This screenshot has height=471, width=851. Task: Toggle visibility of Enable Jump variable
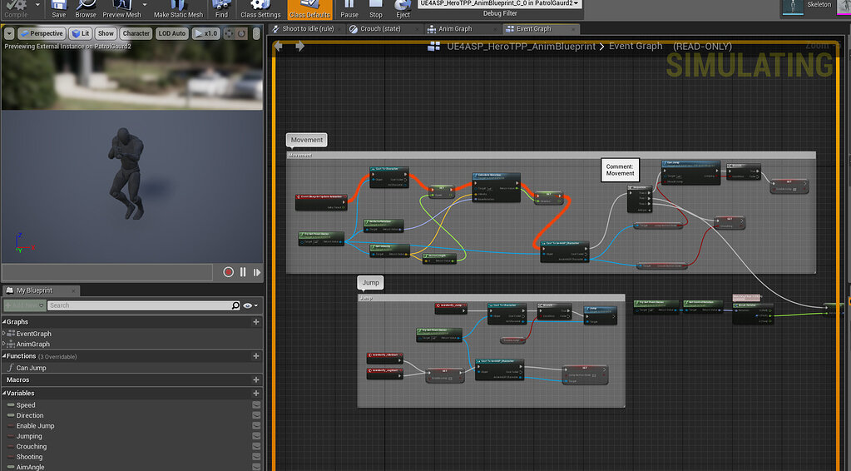pyautogui.click(x=256, y=426)
